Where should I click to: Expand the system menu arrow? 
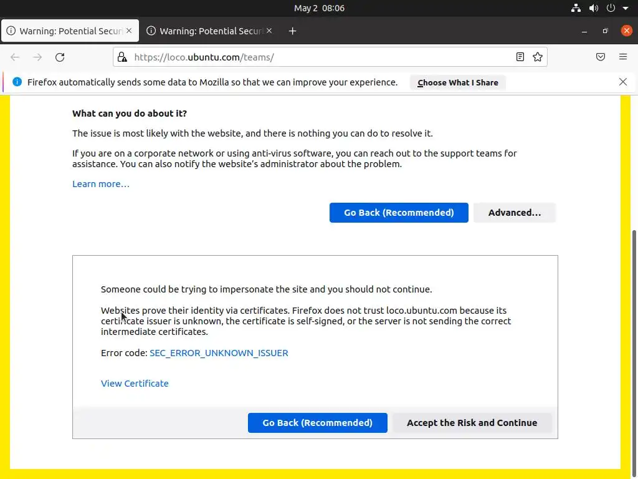(626, 8)
